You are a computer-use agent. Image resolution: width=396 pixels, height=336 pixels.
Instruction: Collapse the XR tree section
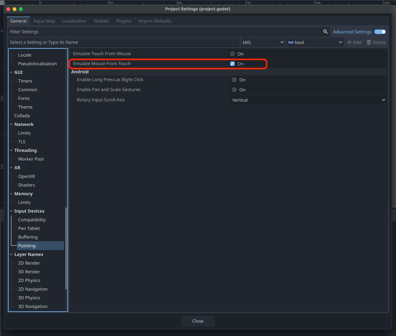click(11, 168)
